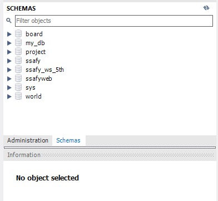Select the my_db schema name
This screenshot has height=201, width=218.
coord(35,43)
